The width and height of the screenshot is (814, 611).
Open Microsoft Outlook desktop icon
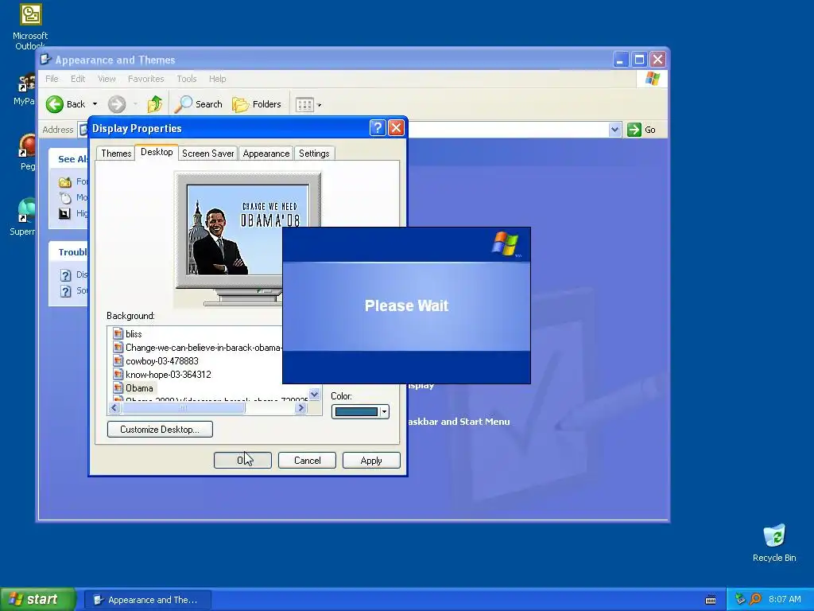click(30, 26)
